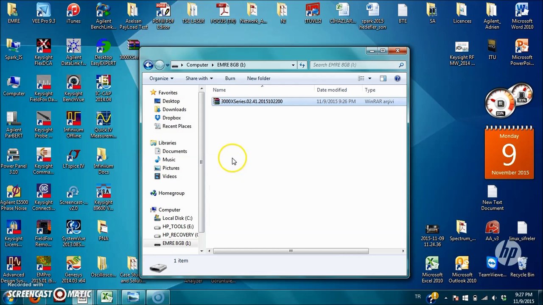The image size is (543, 305).
Task: Select the Quick IV Measurement desktop icon
Action: point(104,125)
